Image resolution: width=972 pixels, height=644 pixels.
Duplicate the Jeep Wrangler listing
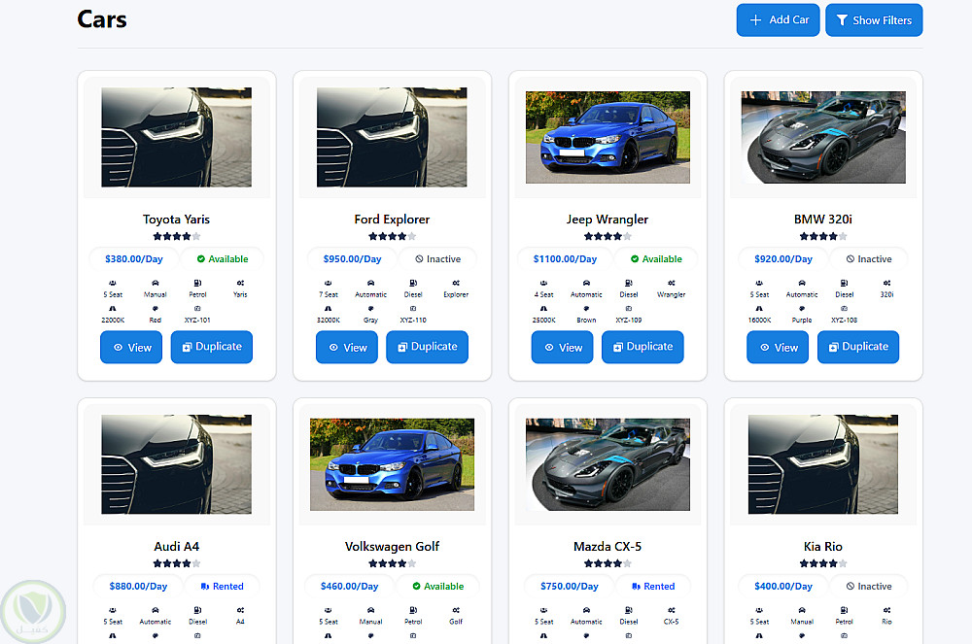pyautogui.click(x=642, y=348)
